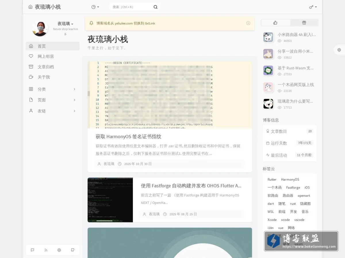The height and width of the screenshot is (258, 345).
Task: Click panda avatar beside 琉璃君为什么要写 post
Action: click(268, 104)
